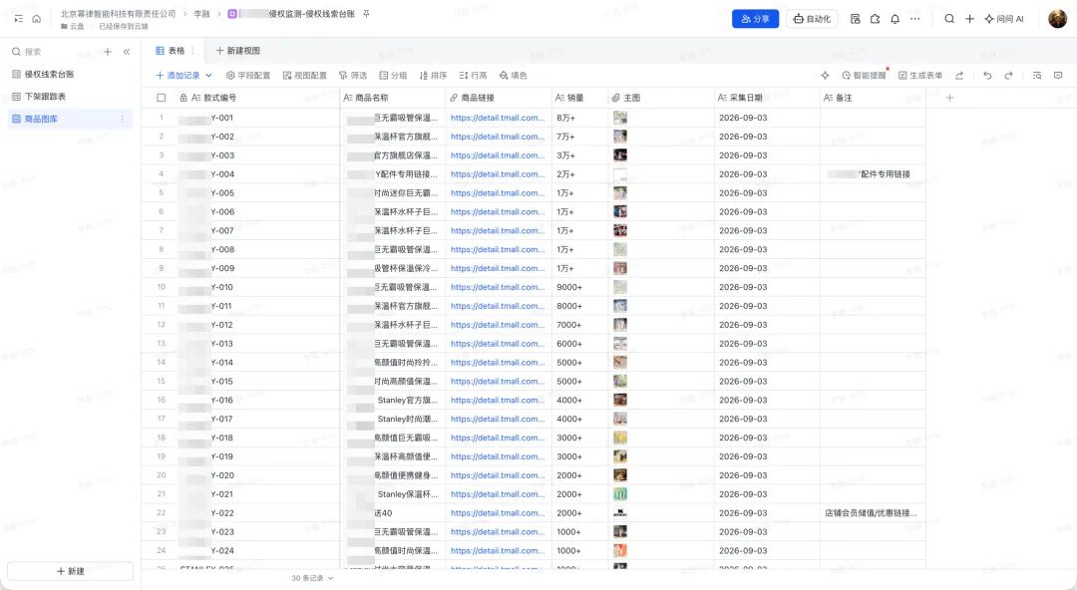The height and width of the screenshot is (590, 1077).
Task: Expand the 添加记录 dropdown arrow
Action: tap(208, 76)
